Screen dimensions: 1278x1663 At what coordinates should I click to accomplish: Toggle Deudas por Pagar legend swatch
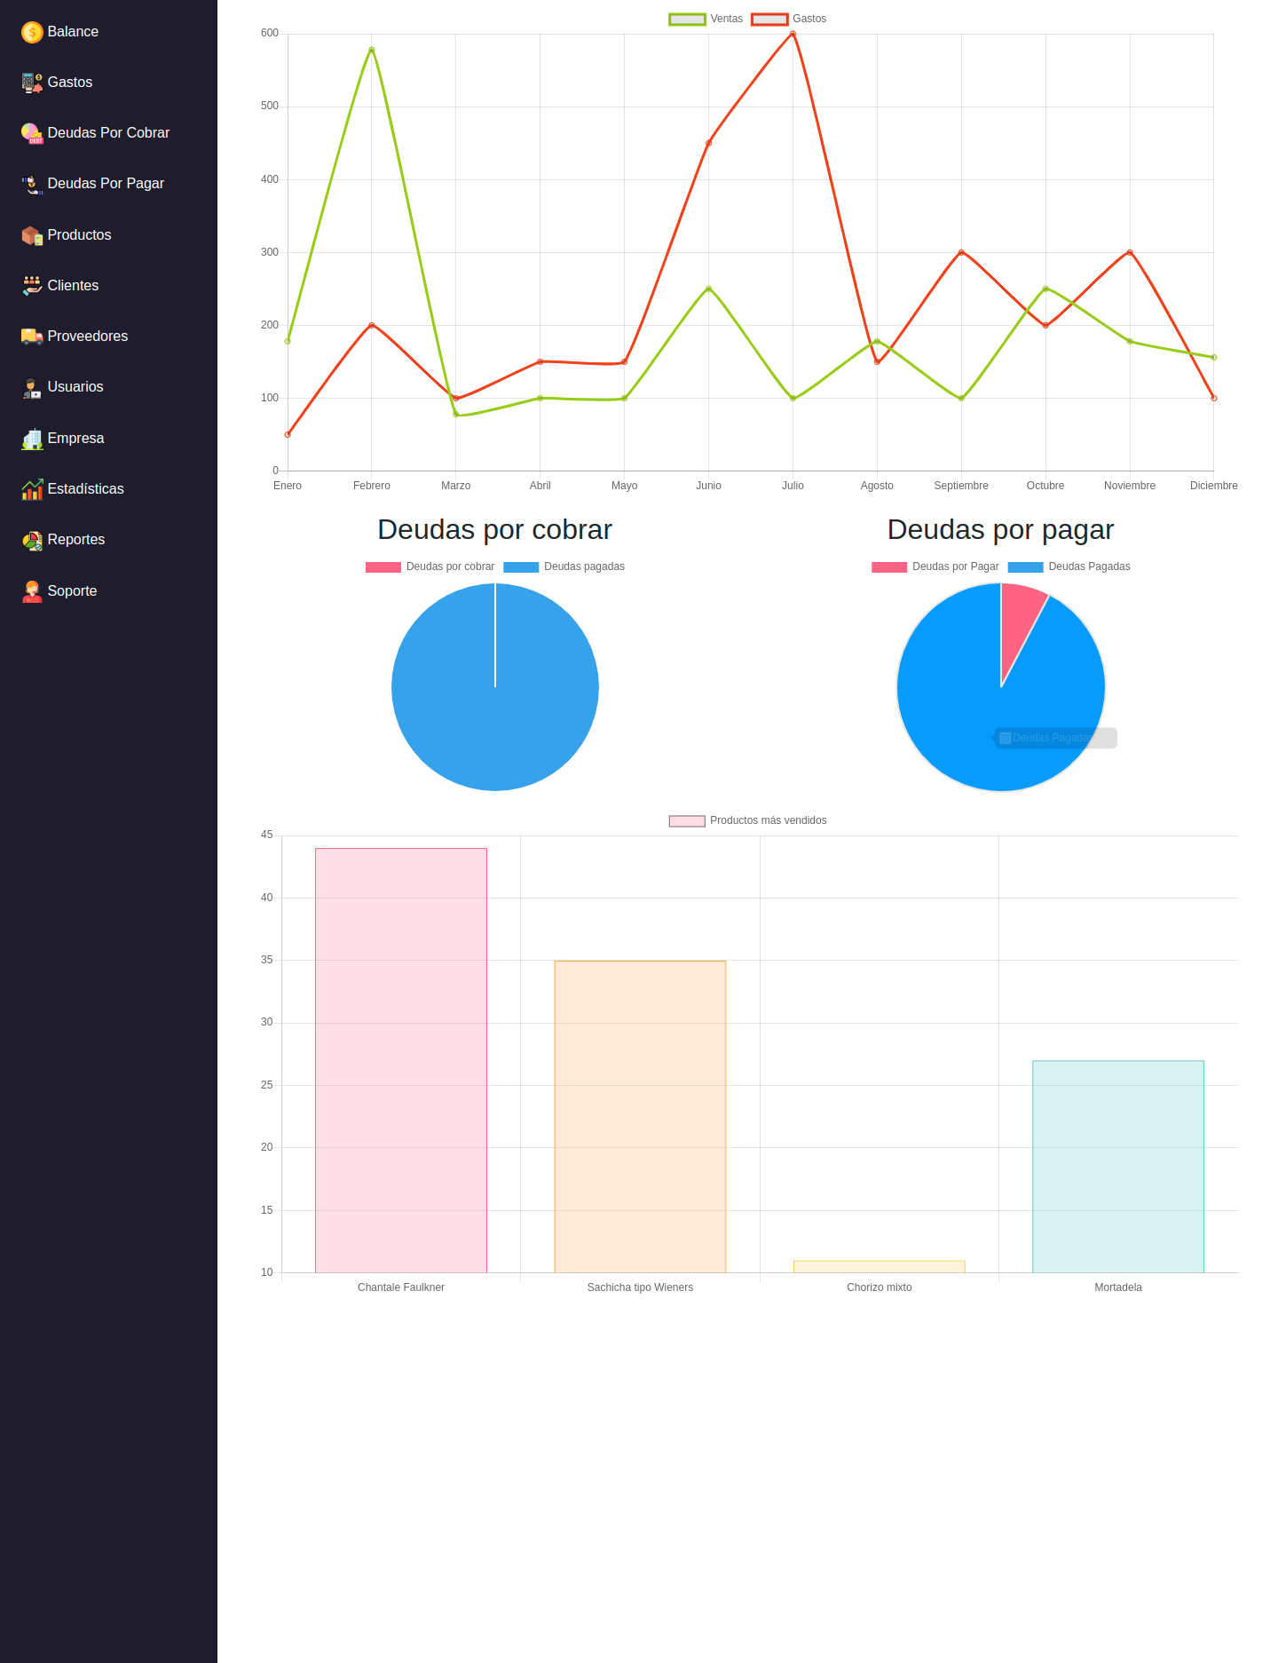(x=889, y=567)
